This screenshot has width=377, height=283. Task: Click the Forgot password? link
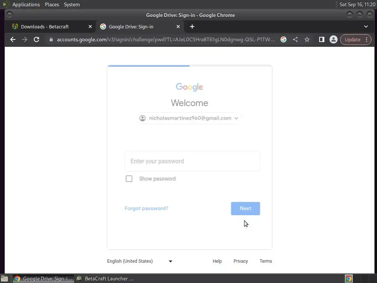[147, 209]
